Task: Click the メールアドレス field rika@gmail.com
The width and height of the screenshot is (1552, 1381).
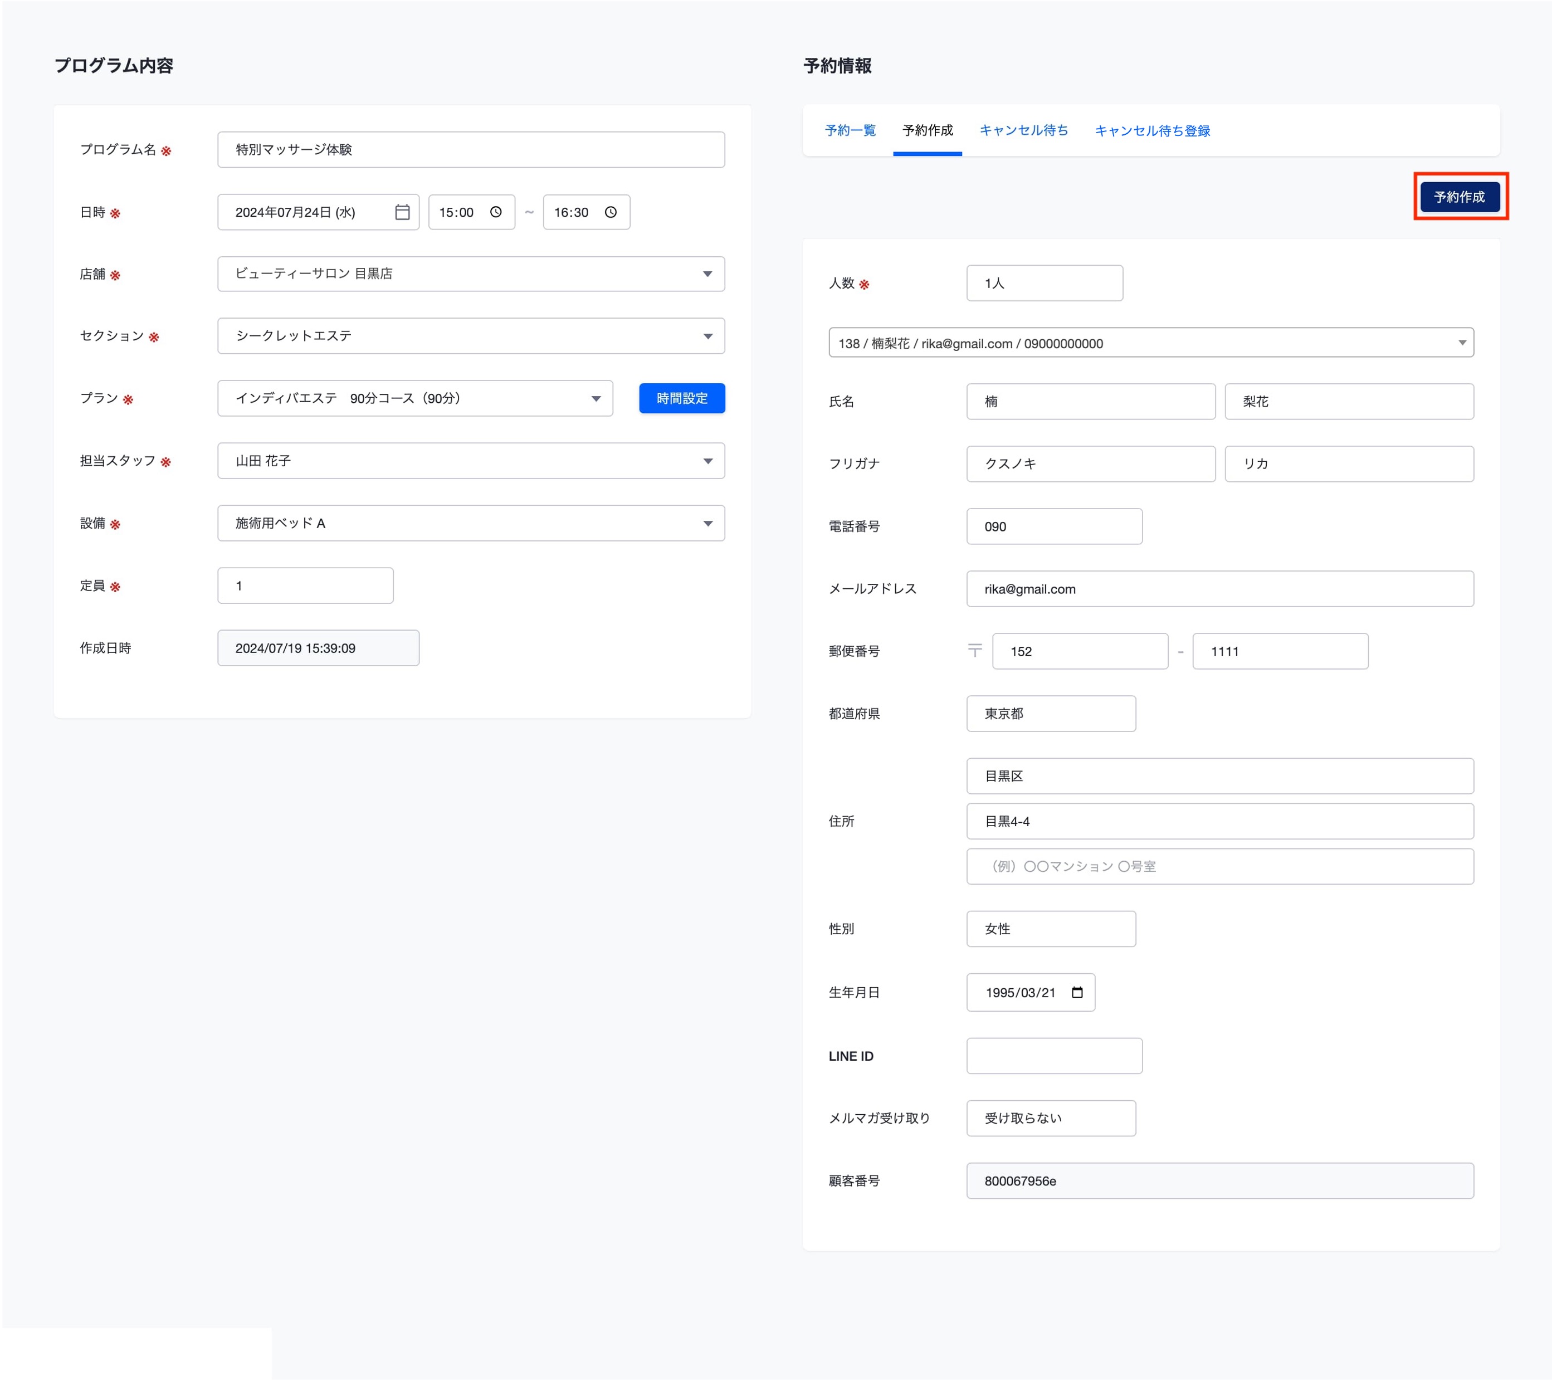Action: pos(1219,589)
